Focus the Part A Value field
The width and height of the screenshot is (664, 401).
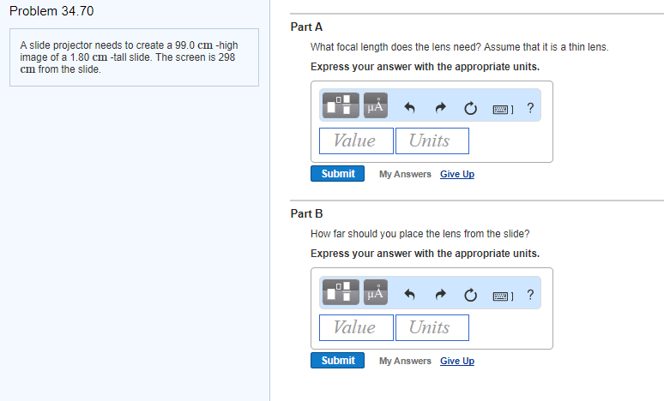356,141
